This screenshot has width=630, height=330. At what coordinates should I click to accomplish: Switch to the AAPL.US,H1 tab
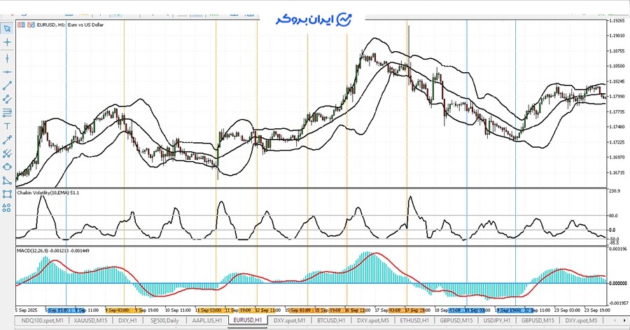206,320
